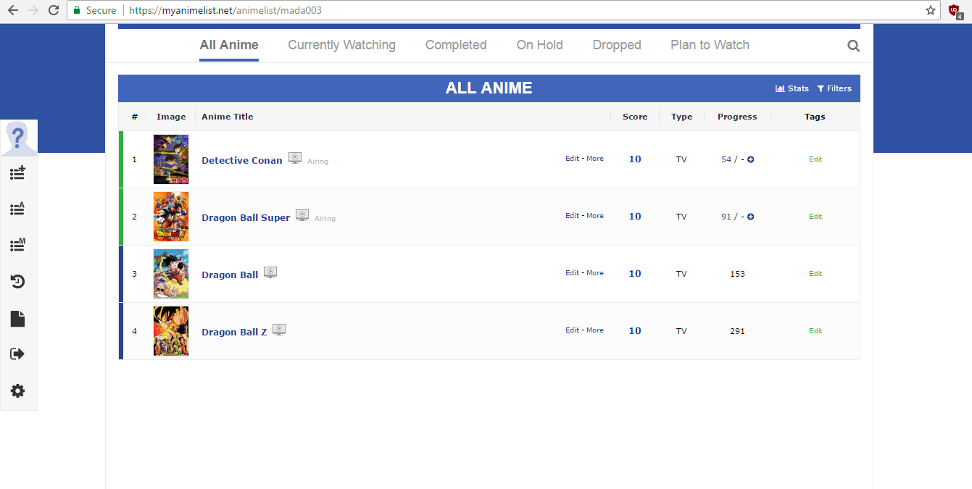The width and height of the screenshot is (972, 489).
Task: Sort list by Score column header
Action: (635, 117)
